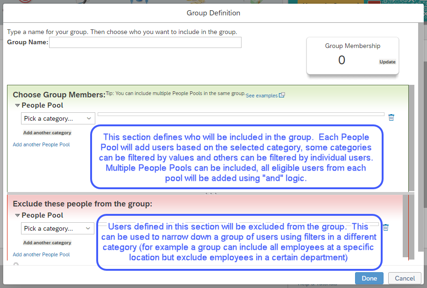Collapse People Pool under Choose Group Members
The image size is (427, 288).
coord(17,105)
